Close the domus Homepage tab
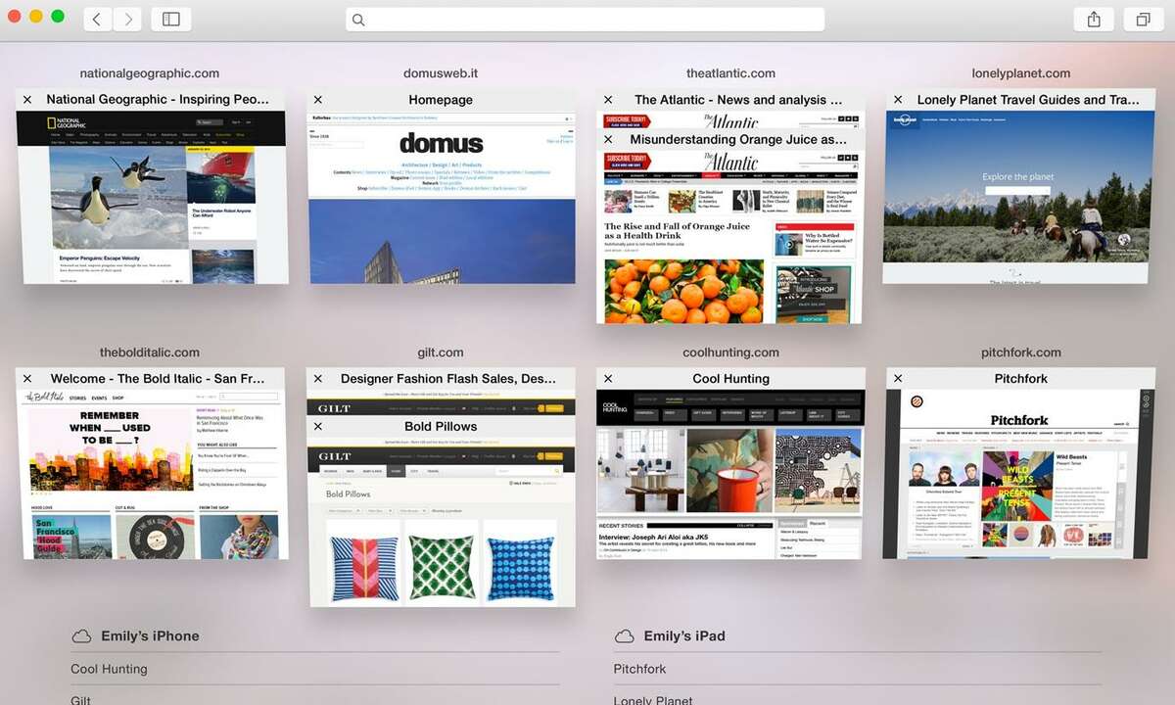 click(318, 100)
